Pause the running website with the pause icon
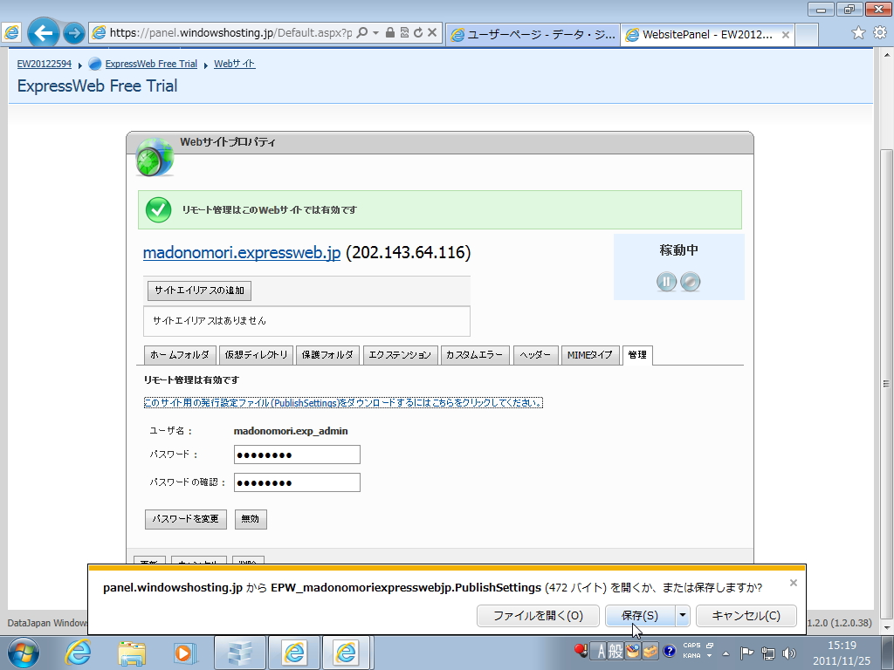 click(666, 281)
